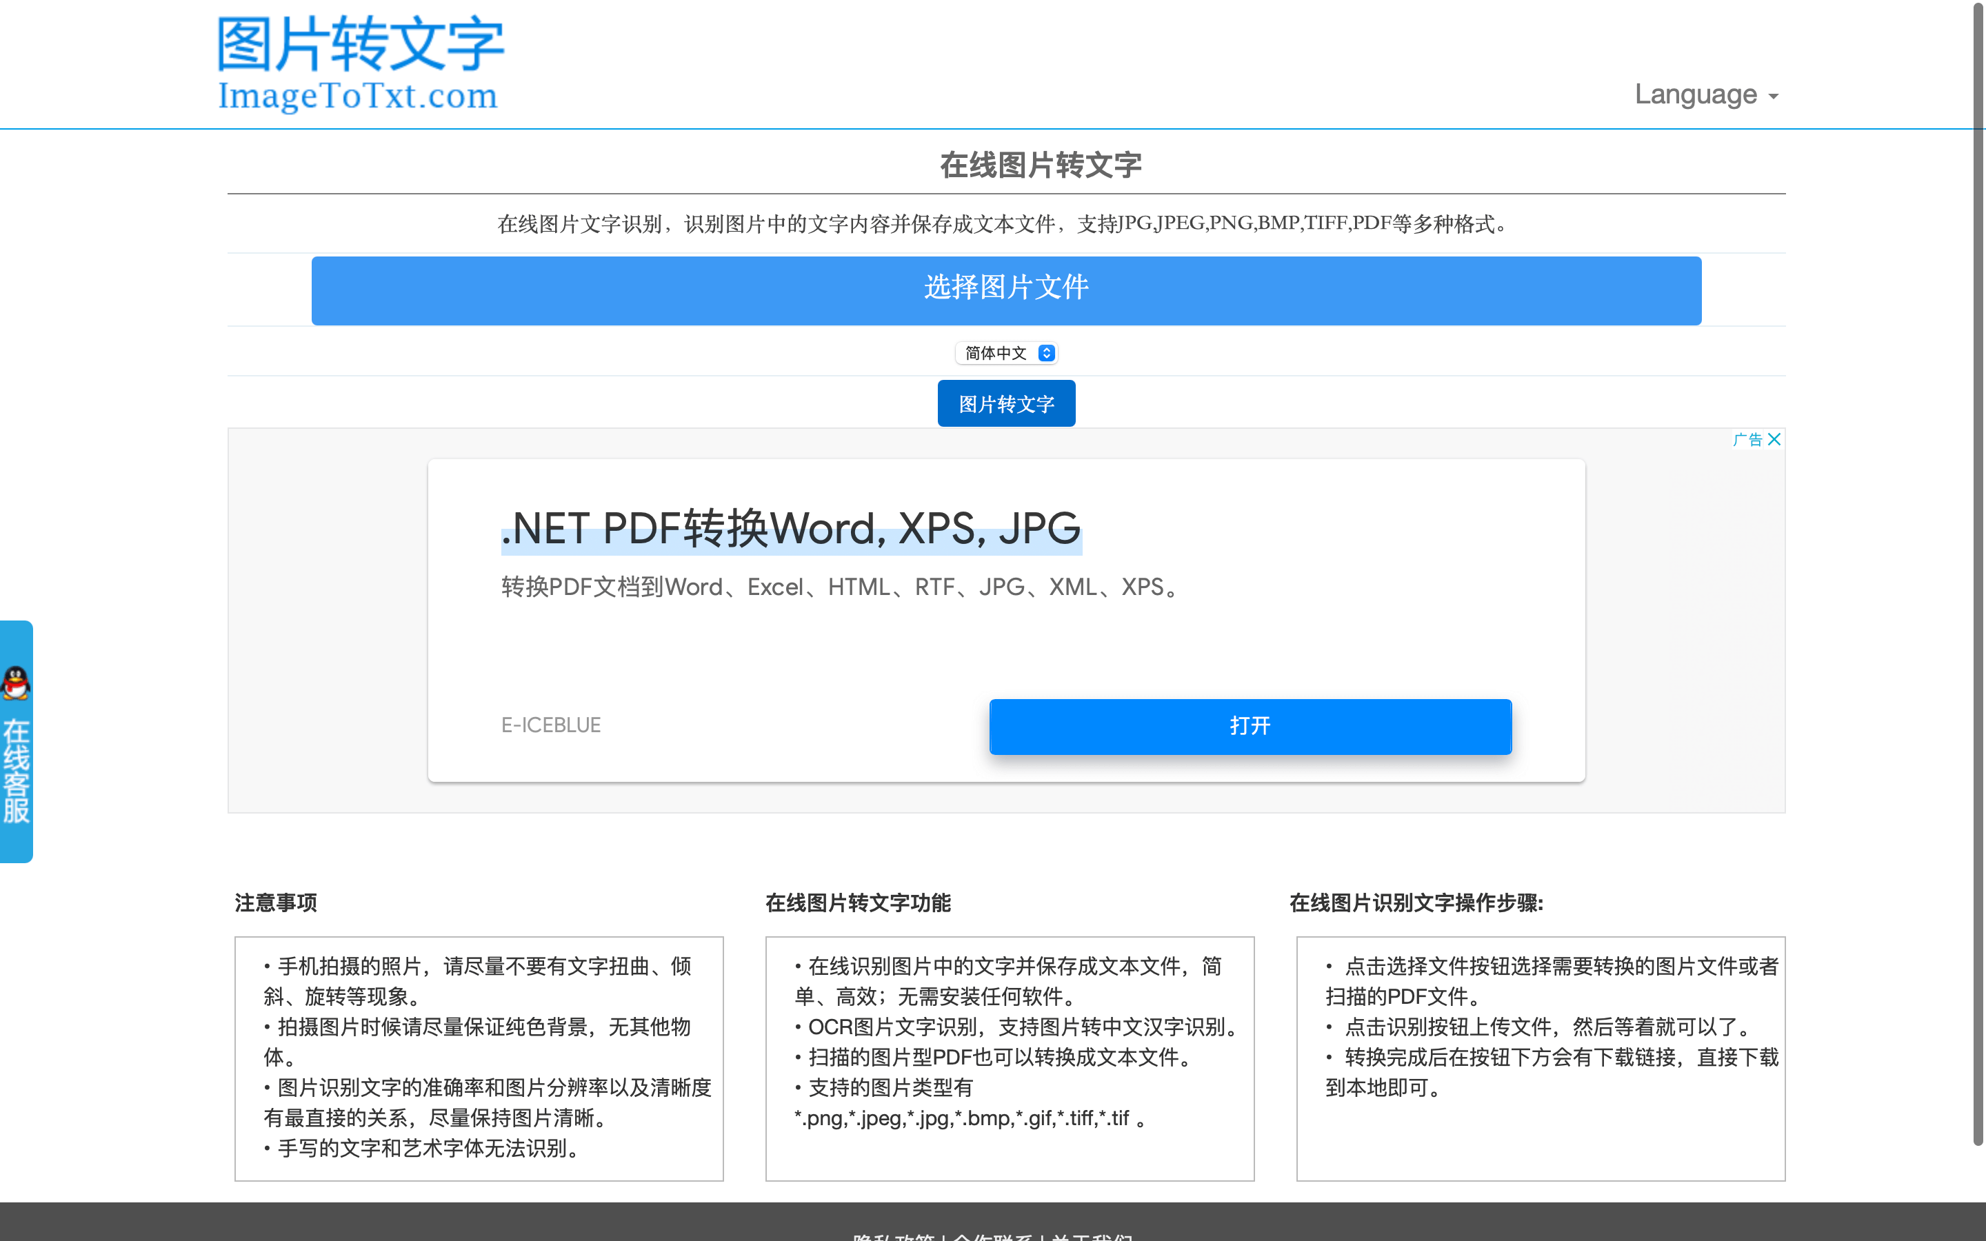Open the 隐私政策 footer link
Image resolution: width=1986 pixels, height=1241 pixels.
click(x=893, y=1236)
